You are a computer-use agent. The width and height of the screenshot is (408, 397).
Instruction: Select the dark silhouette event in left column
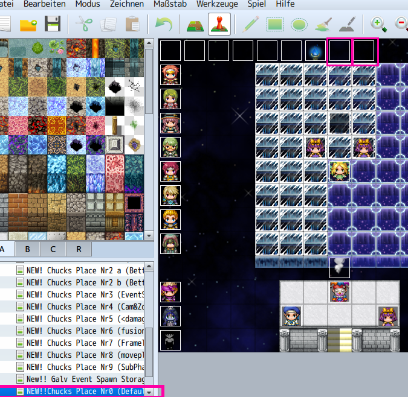pyautogui.click(x=170, y=340)
